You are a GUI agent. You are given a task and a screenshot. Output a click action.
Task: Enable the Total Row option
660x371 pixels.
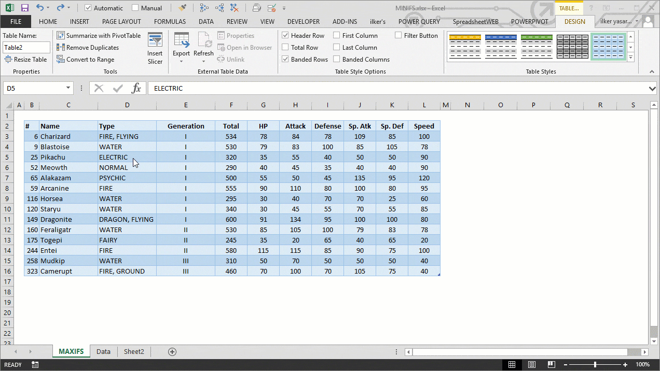point(285,47)
